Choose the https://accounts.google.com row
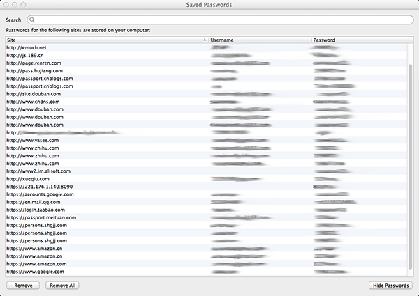419x296 pixels. coord(206,194)
